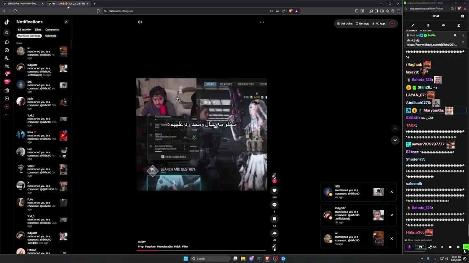Select the Likes filter

tap(38, 30)
